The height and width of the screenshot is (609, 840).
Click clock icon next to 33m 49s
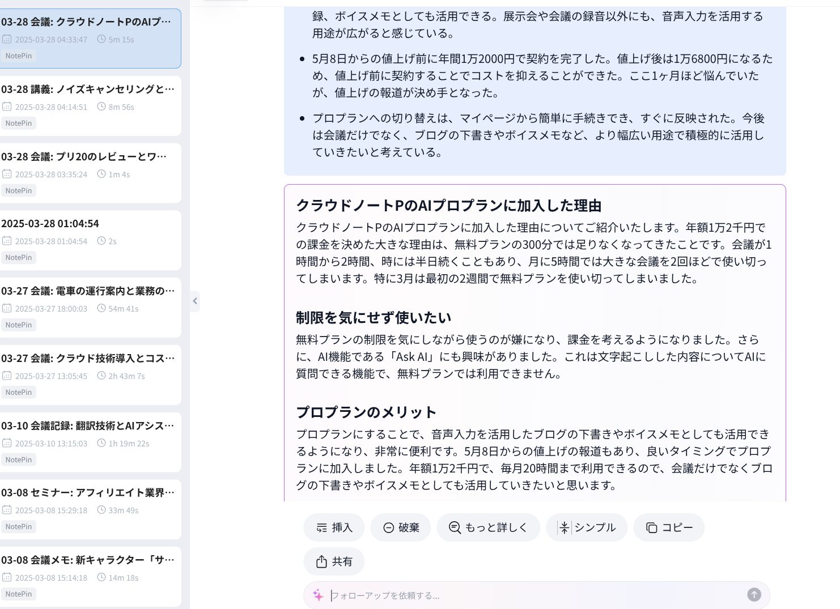[x=101, y=510]
